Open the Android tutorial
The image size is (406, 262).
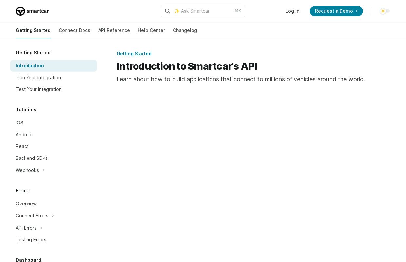(54, 135)
